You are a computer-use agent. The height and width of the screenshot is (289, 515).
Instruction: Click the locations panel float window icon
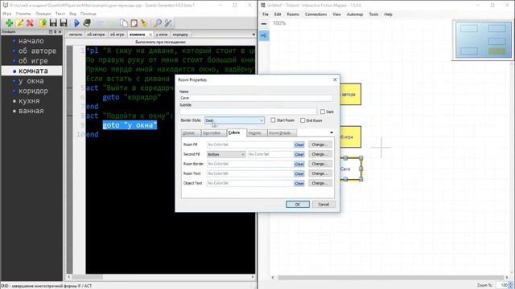pos(51,32)
